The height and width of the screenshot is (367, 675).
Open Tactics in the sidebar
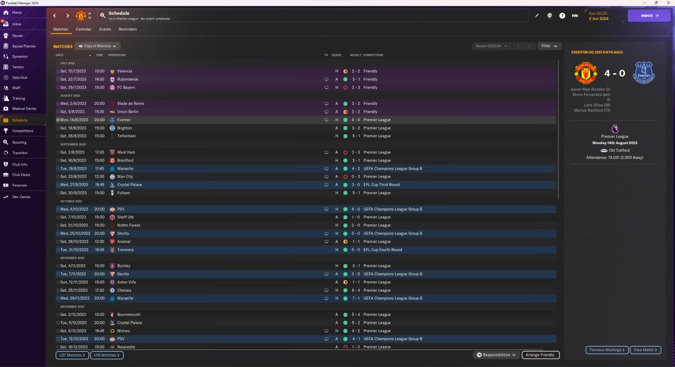click(23, 67)
